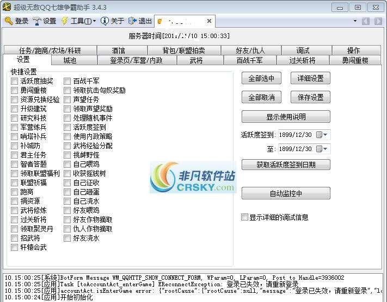Switch to 过关斩将 tab
The width and height of the screenshot is (387, 302).
click(x=303, y=60)
